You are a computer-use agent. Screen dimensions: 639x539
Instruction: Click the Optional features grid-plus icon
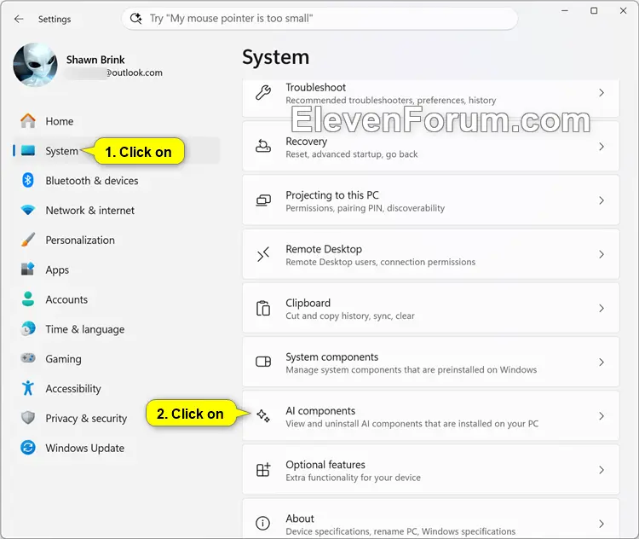[x=263, y=470]
